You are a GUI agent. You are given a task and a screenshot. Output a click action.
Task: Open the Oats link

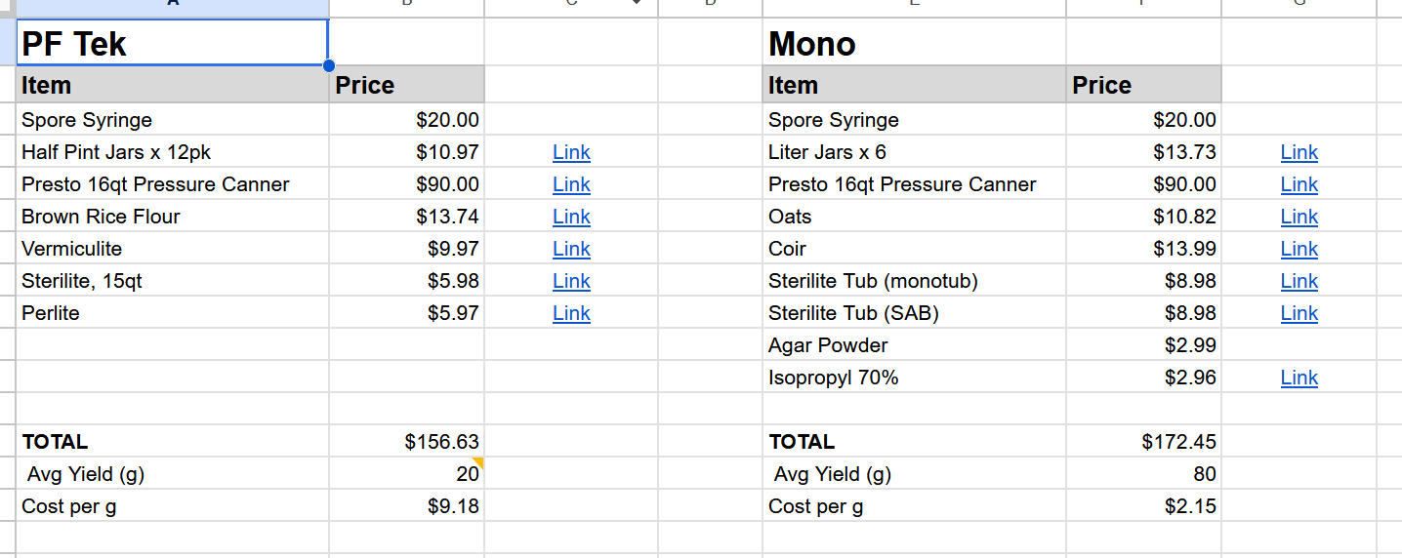coord(1299,217)
